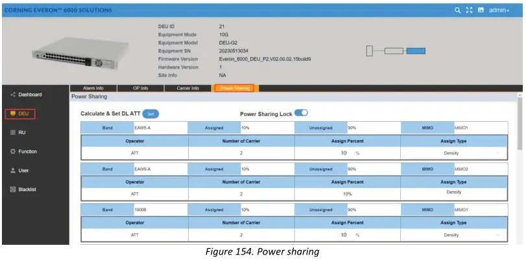Click the image icon beside admin
The height and width of the screenshot is (261, 526).
click(481, 10)
